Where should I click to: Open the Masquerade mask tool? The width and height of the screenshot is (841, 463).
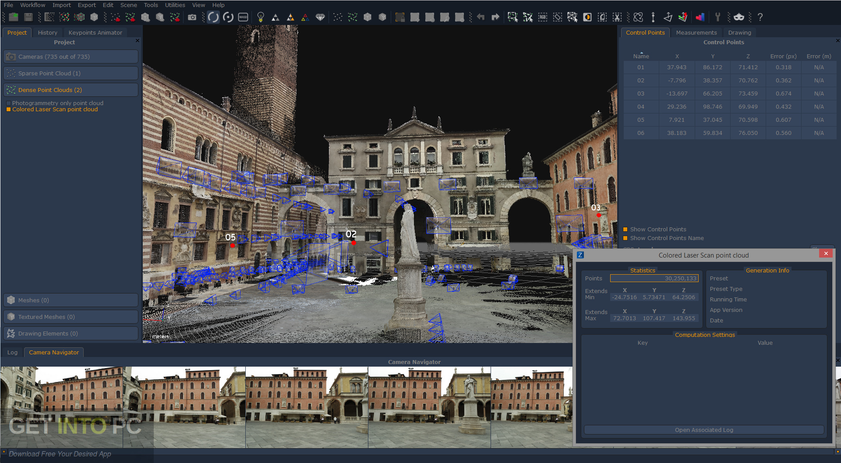738,17
